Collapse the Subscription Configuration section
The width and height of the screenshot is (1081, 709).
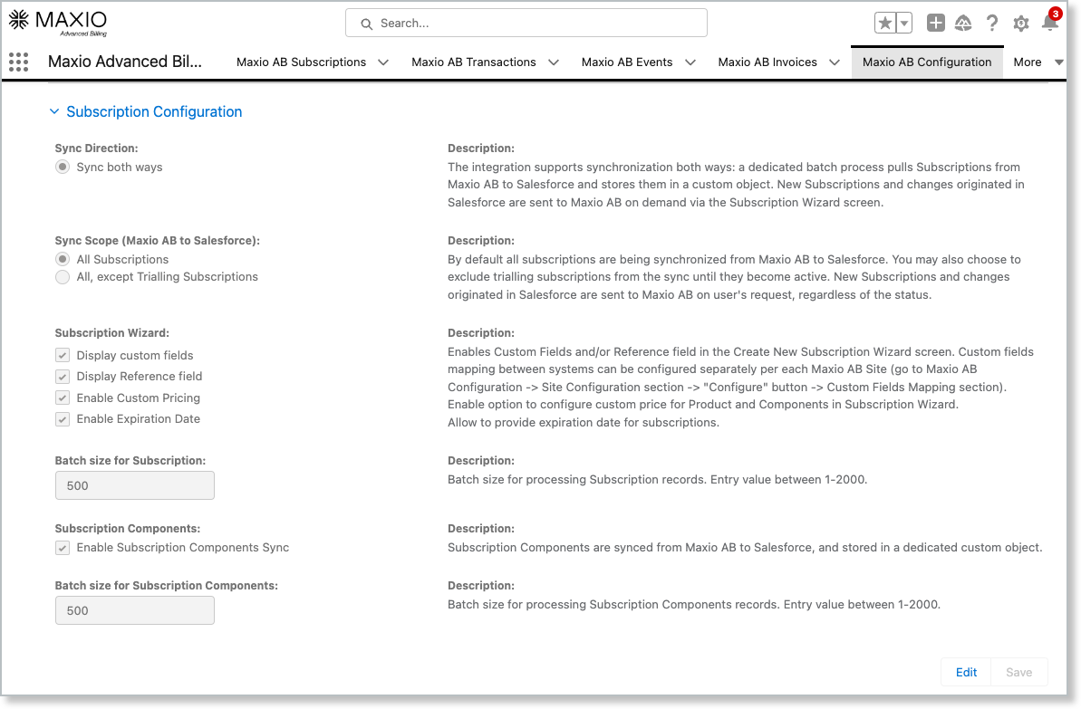point(54,112)
